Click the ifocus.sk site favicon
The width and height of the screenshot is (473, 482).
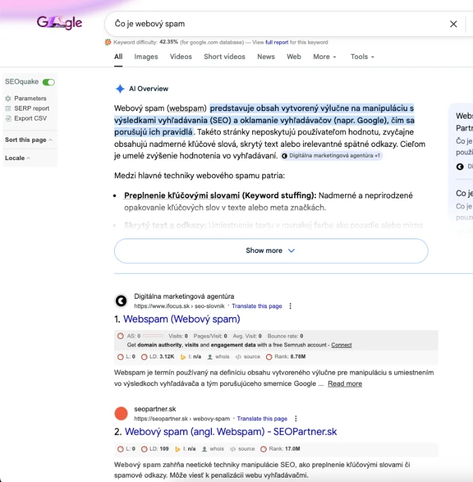[x=121, y=301]
